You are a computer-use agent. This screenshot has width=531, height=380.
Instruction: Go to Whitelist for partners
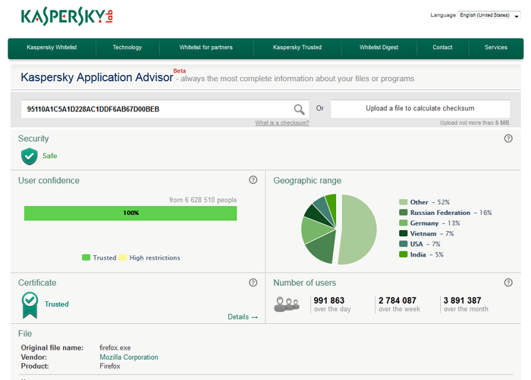pos(206,48)
